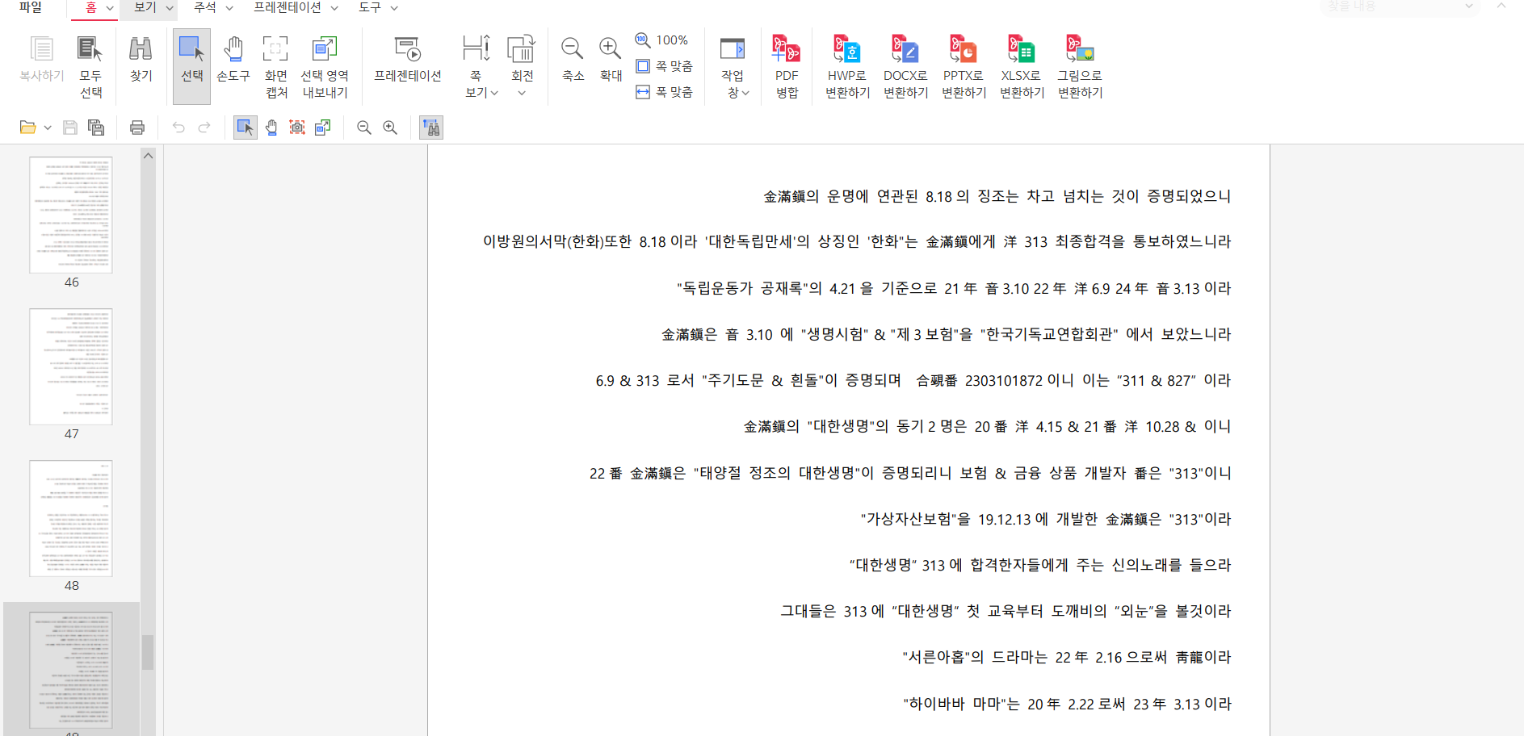Open the 주석 annotation menu tab
This screenshot has width=1524, height=736.
click(x=212, y=8)
